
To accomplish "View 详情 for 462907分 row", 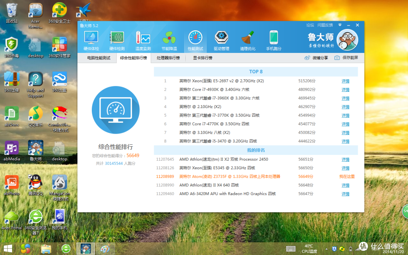I will point(345,107).
